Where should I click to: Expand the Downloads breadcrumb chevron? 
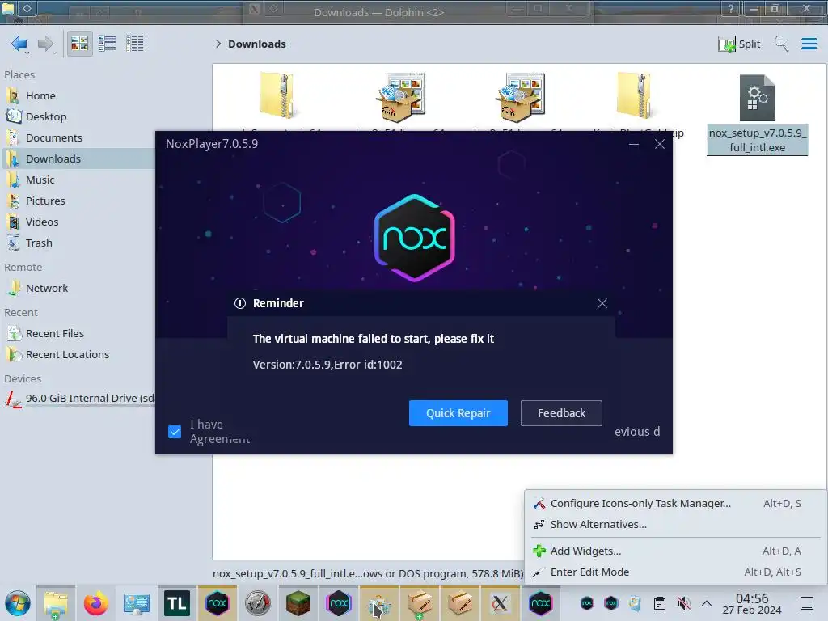(x=218, y=44)
